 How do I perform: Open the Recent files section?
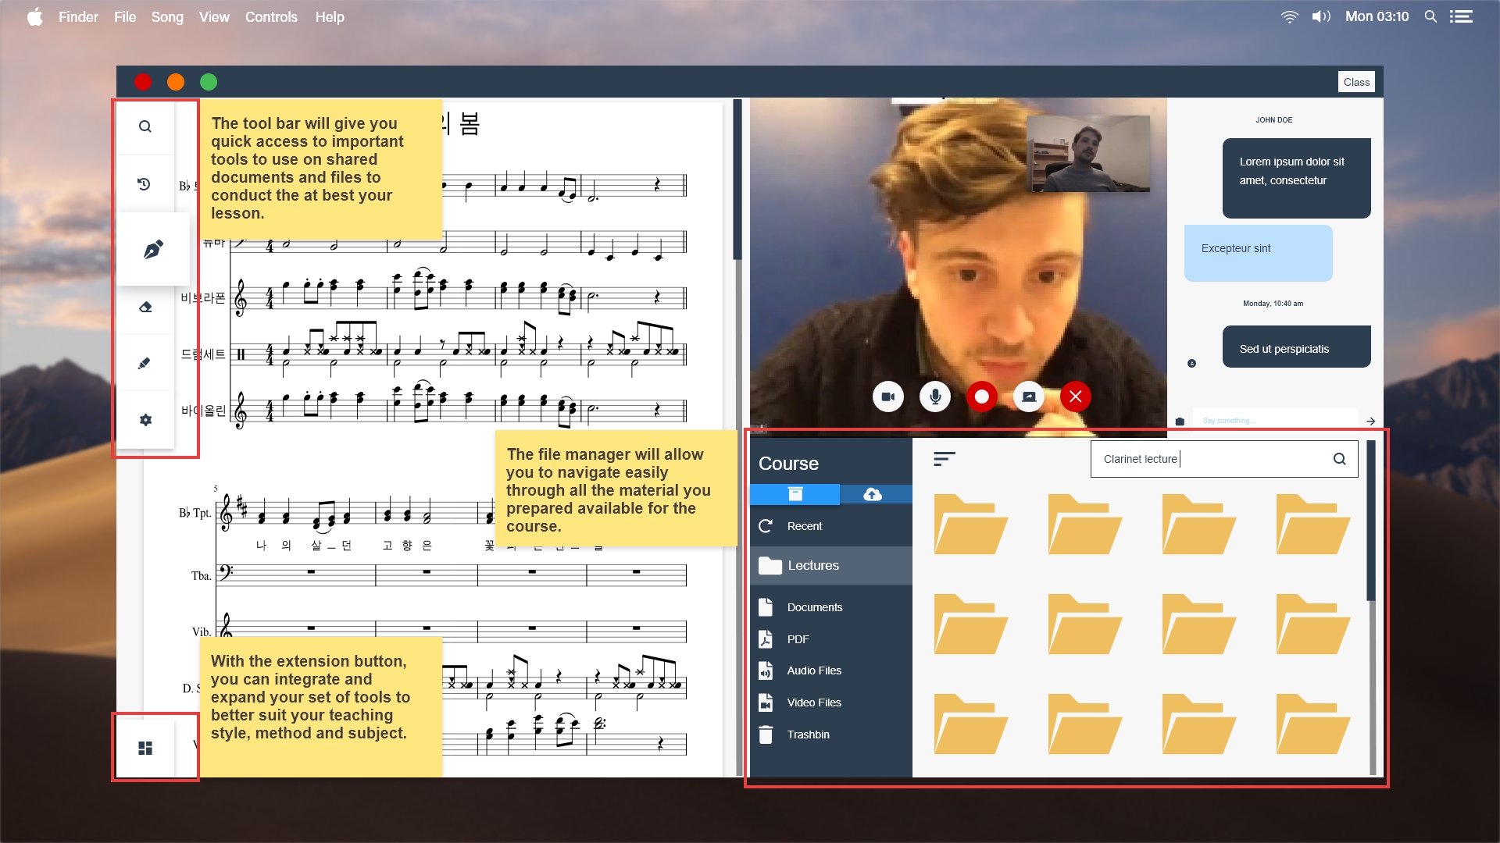click(805, 526)
